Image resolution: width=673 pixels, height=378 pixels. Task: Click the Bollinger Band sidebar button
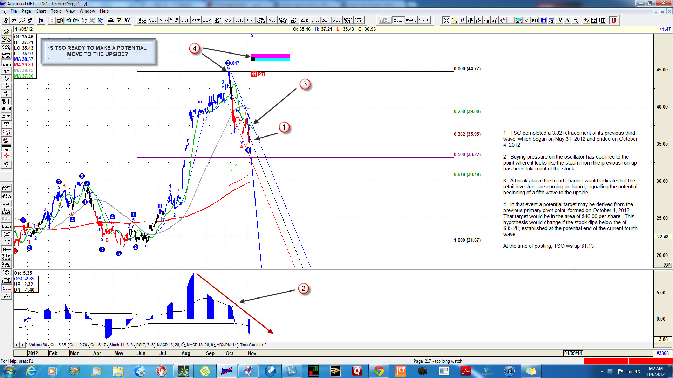click(x=6, y=211)
